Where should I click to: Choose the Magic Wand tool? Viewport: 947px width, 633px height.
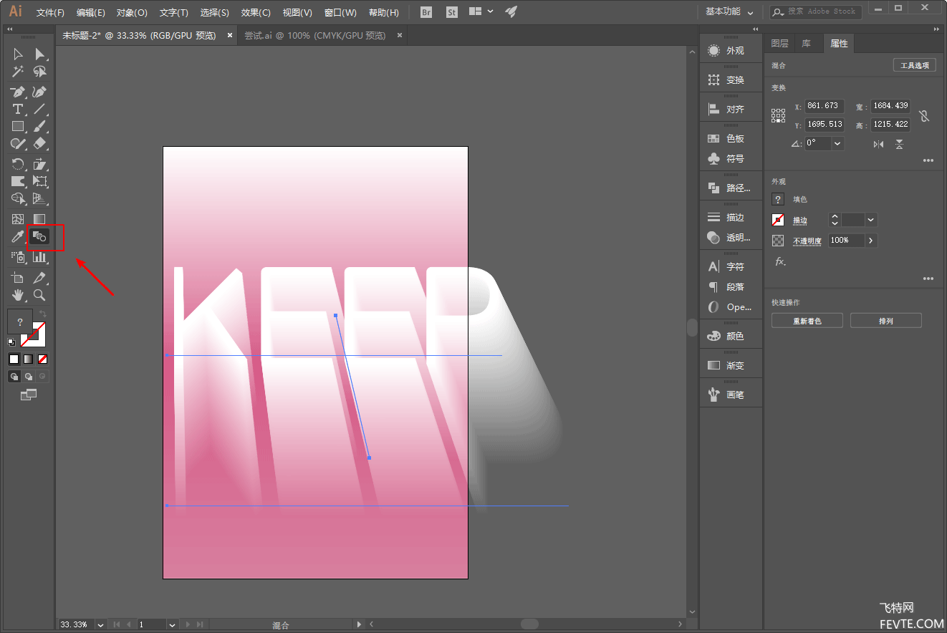pos(18,72)
